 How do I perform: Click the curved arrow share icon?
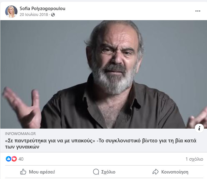[155, 172]
